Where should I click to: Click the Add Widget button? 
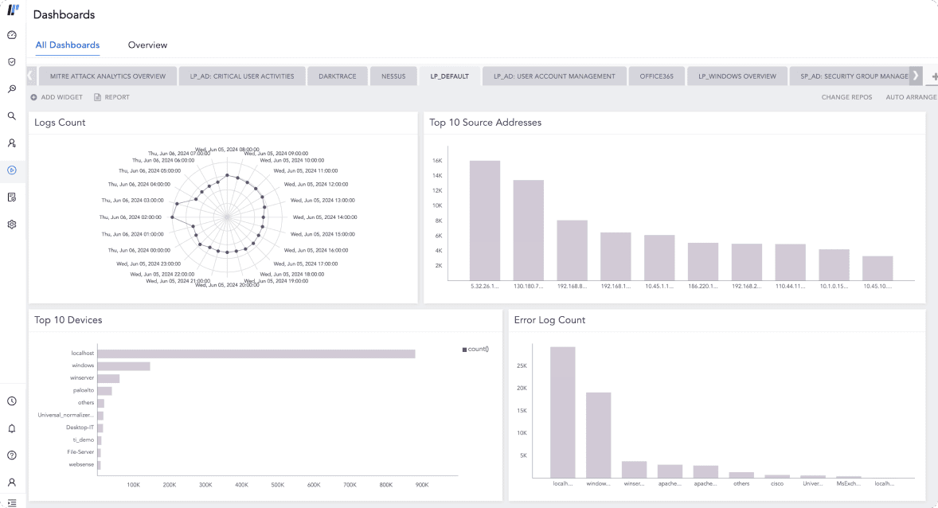[57, 97]
